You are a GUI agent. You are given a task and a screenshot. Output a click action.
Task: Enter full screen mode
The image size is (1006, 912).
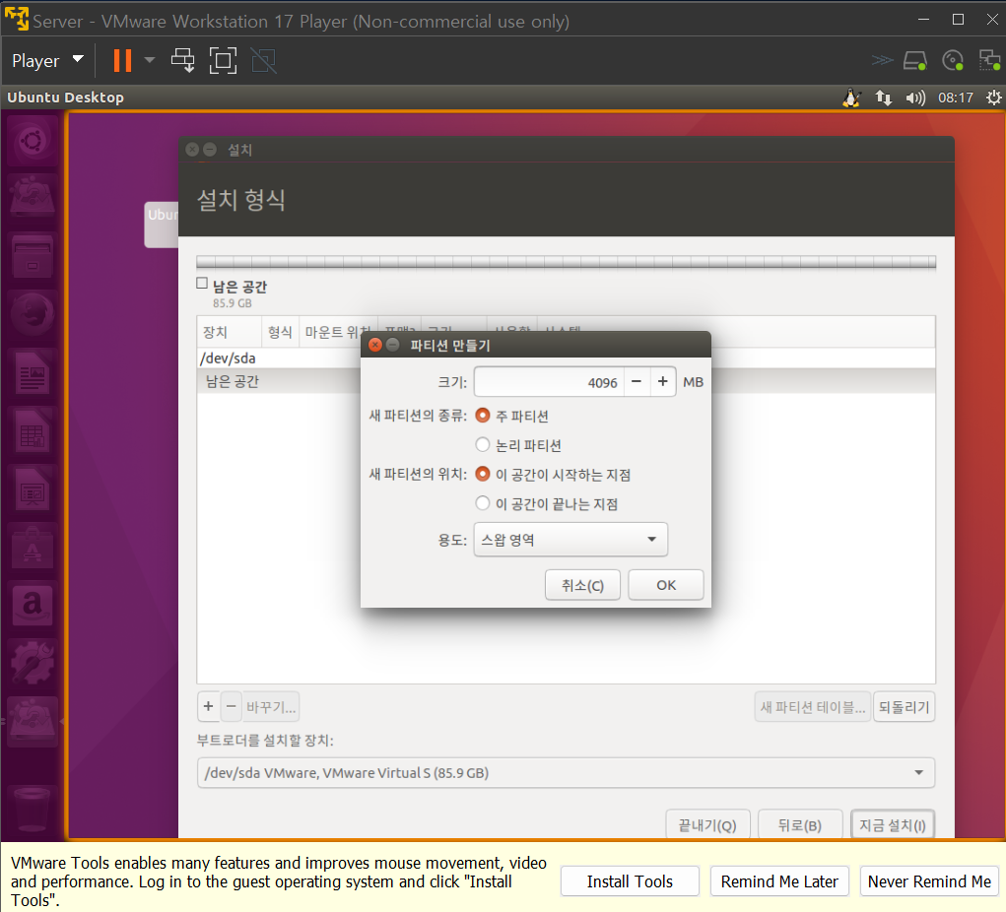(x=223, y=60)
